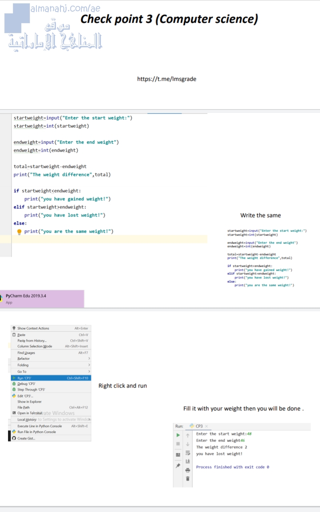Select Open in Terminal menu entry
The height and width of the screenshot is (512, 320).
pyautogui.click(x=51, y=413)
